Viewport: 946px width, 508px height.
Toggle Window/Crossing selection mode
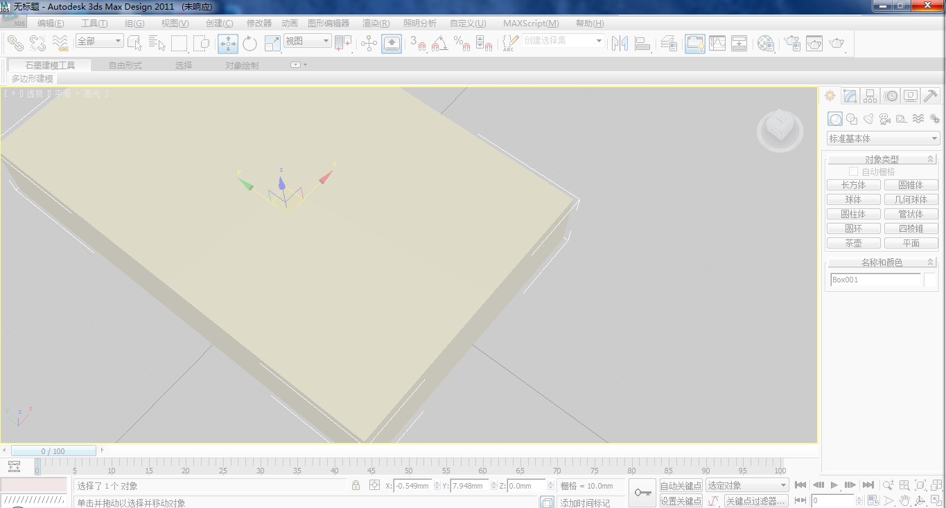[x=202, y=44]
